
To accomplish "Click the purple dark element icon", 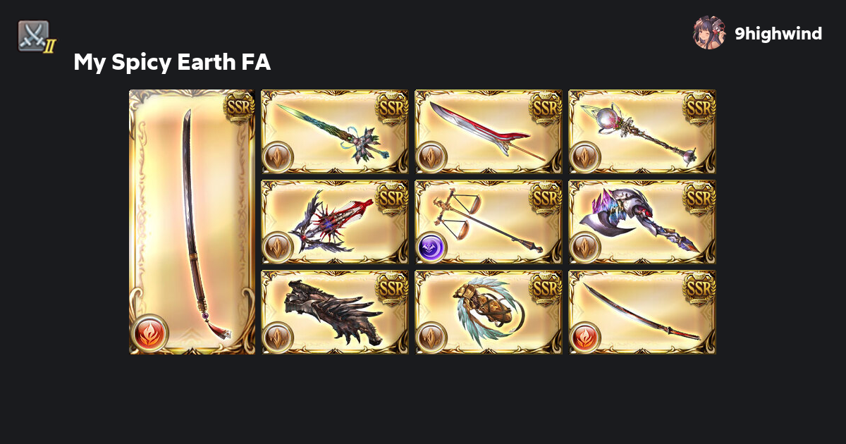I will 431,247.
